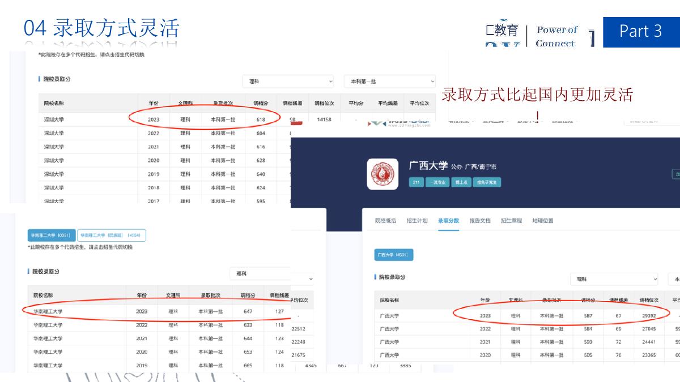Click the 644 score in 华南理工大学 2021 row
The height and width of the screenshot is (382, 680).
click(248, 338)
